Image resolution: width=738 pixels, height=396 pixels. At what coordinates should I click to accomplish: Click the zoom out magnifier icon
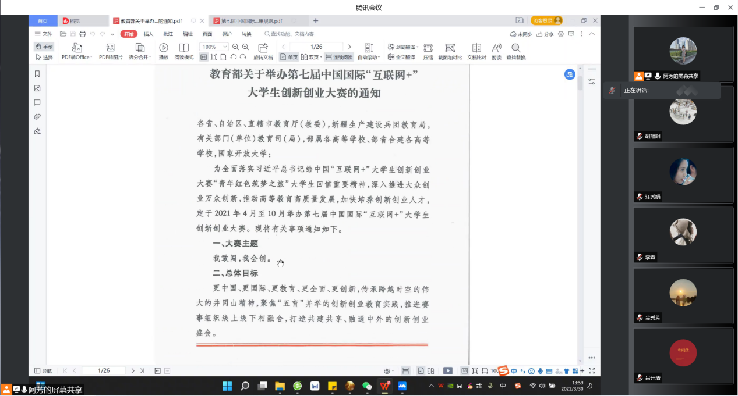(236, 47)
